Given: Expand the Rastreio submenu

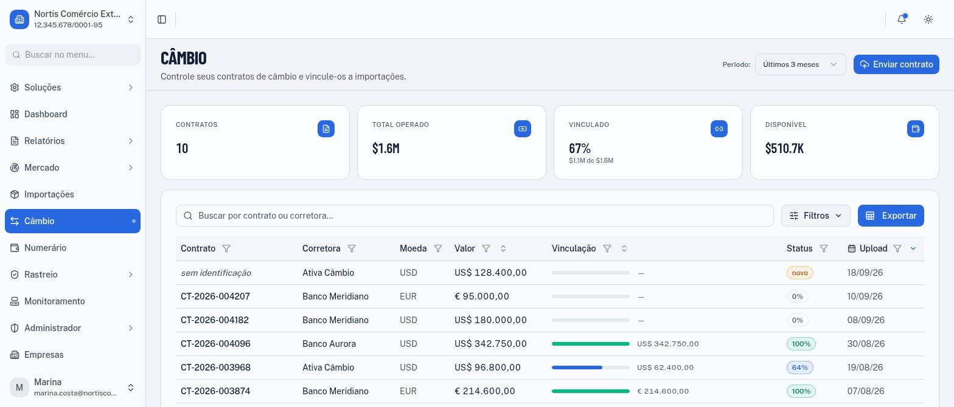Looking at the screenshot, I should [x=72, y=275].
